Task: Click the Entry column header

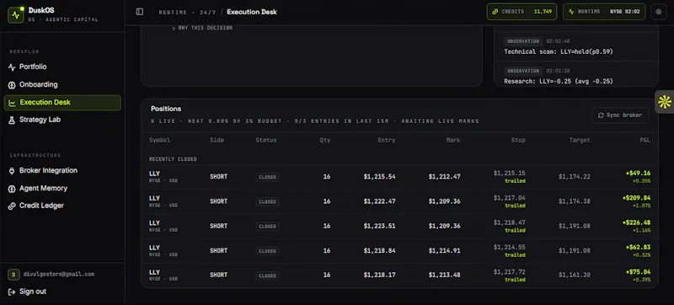Action: (x=387, y=141)
